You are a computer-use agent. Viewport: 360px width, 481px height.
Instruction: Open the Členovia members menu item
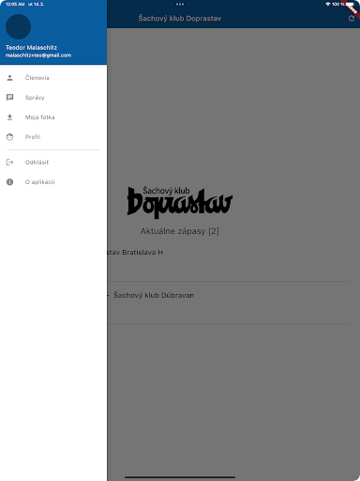53,78
